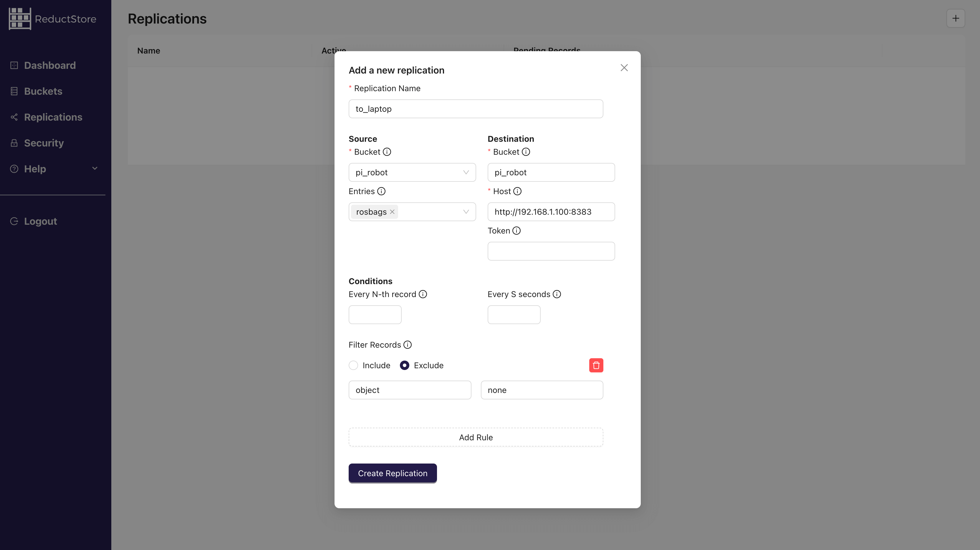
Task: Go to the Buckets section
Action: pos(43,91)
